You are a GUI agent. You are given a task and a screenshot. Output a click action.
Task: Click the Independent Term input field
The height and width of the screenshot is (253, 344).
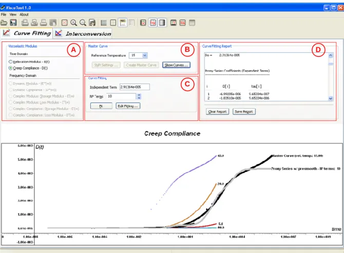(135, 87)
